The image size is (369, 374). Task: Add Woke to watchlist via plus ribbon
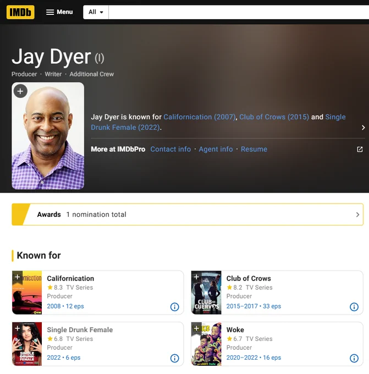(x=196, y=329)
